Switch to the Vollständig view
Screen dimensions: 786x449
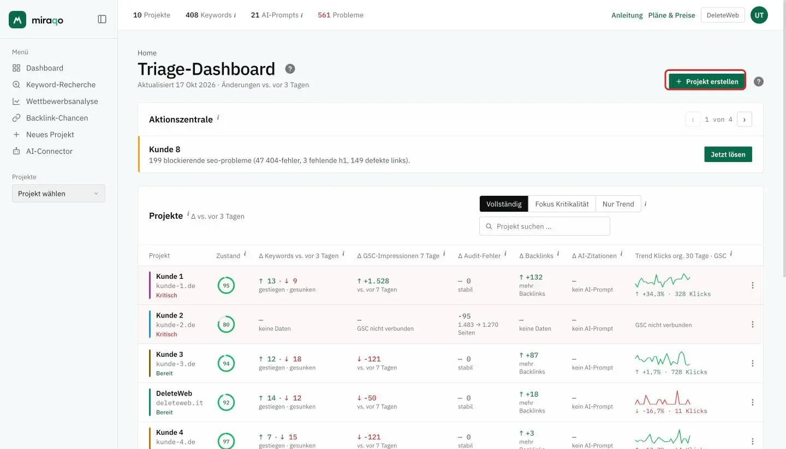coord(504,204)
